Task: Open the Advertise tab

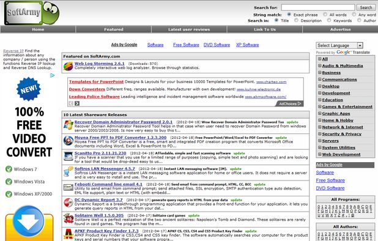Action: tap(340, 29)
